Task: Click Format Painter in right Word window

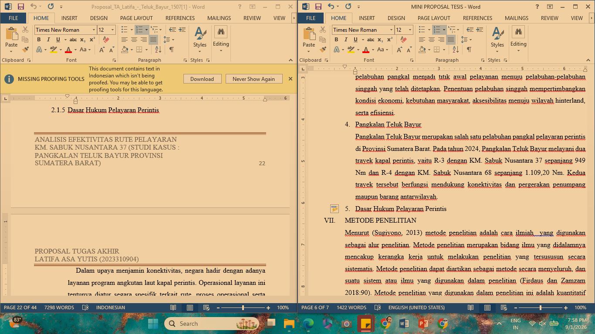Action: [x=323, y=50]
